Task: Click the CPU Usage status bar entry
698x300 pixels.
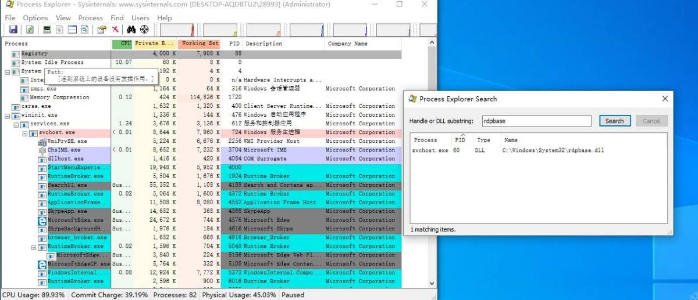Action: click(x=34, y=295)
